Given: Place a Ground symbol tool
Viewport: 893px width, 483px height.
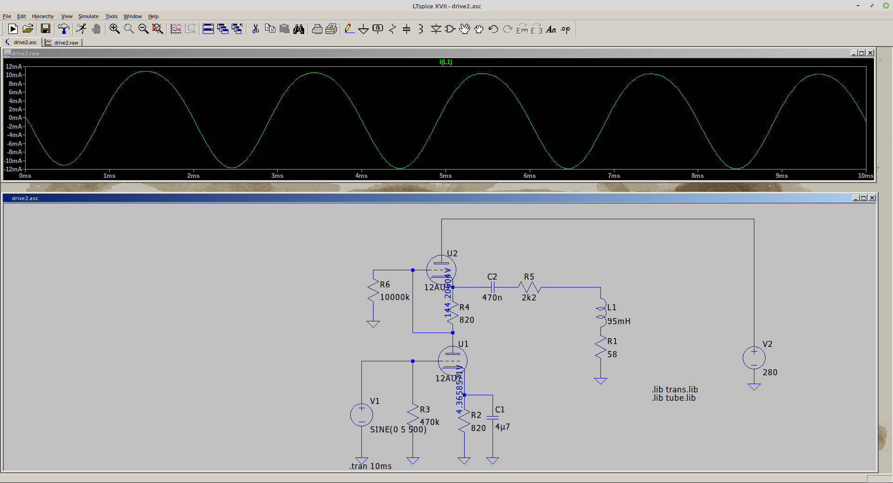Looking at the screenshot, I should (x=364, y=29).
